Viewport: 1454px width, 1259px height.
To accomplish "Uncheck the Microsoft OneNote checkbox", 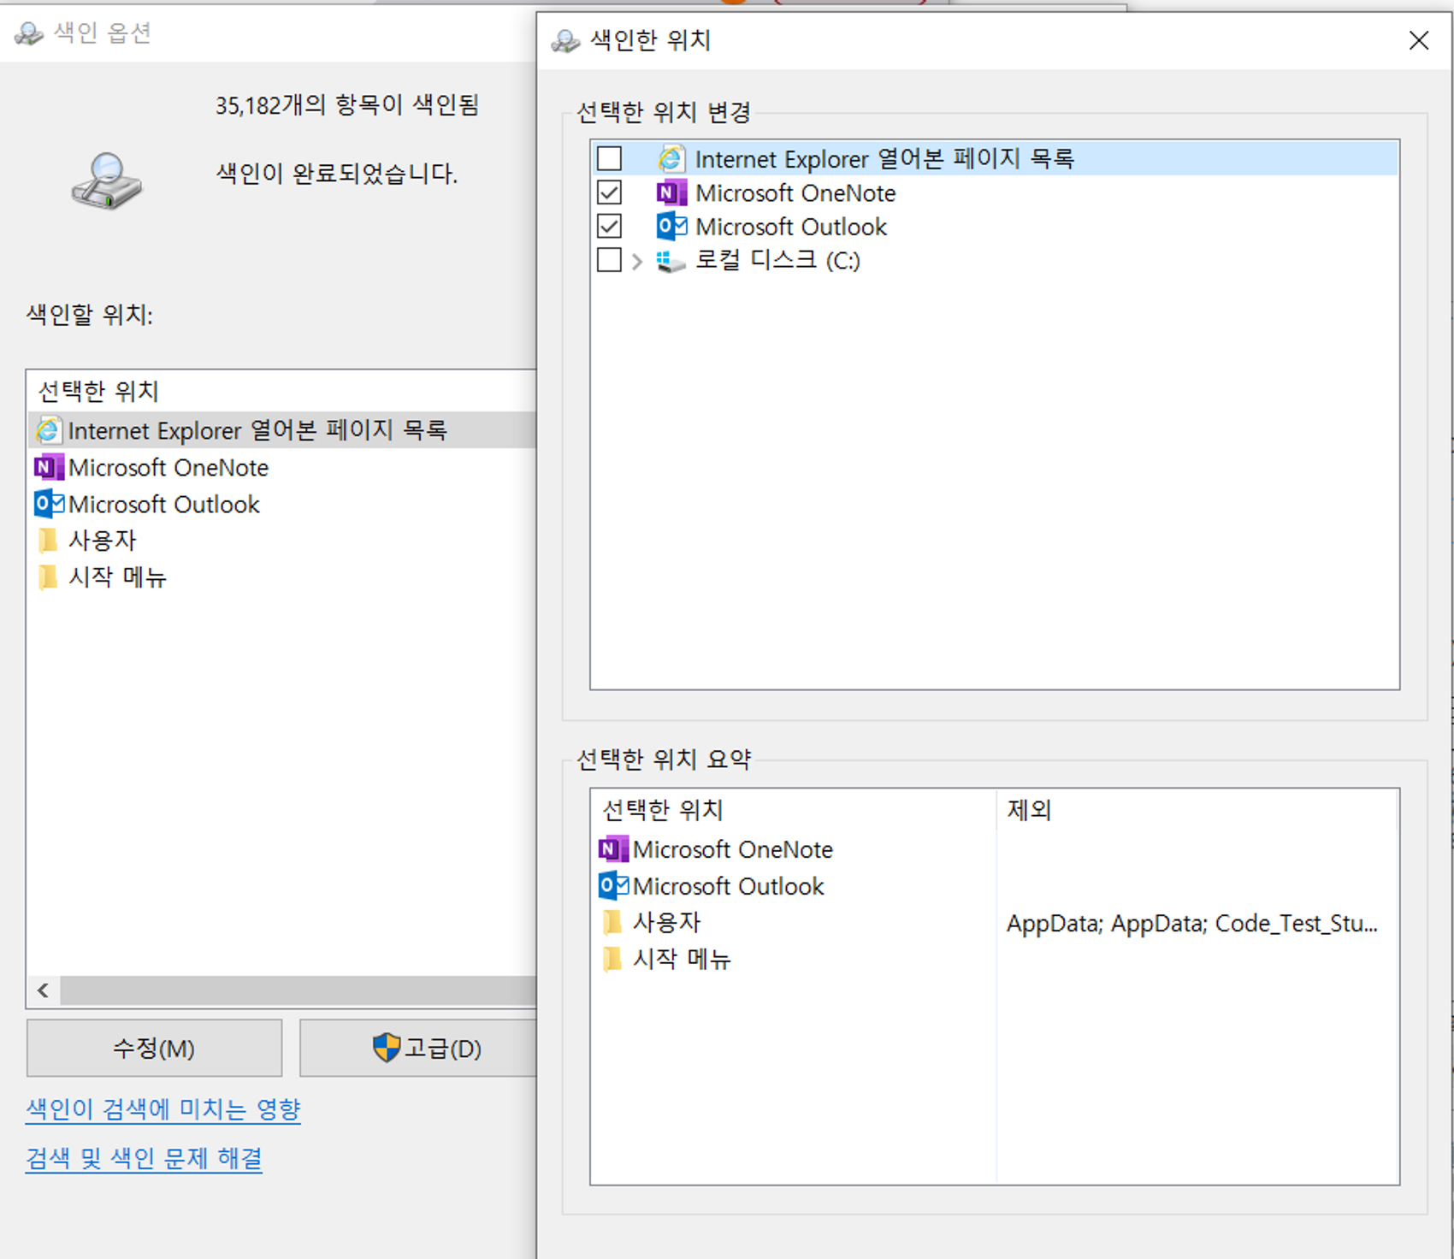I will (609, 192).
